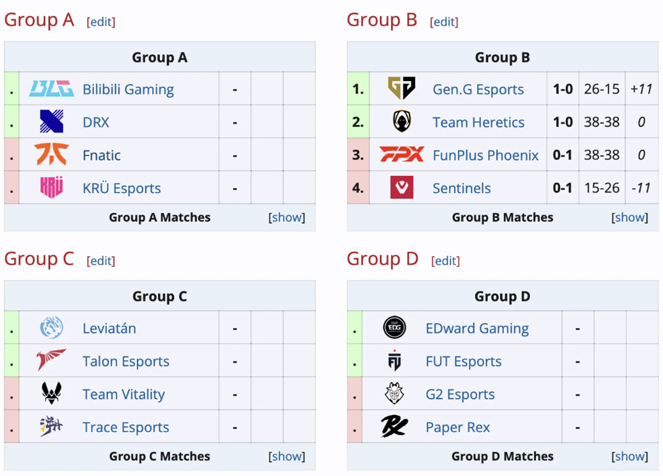Click the FunPlus Phoenix FPX logo
The image size is (663, 476).
point(401,155)
